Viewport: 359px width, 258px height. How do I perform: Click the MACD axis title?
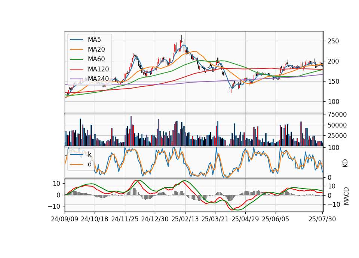coord(346,196)
